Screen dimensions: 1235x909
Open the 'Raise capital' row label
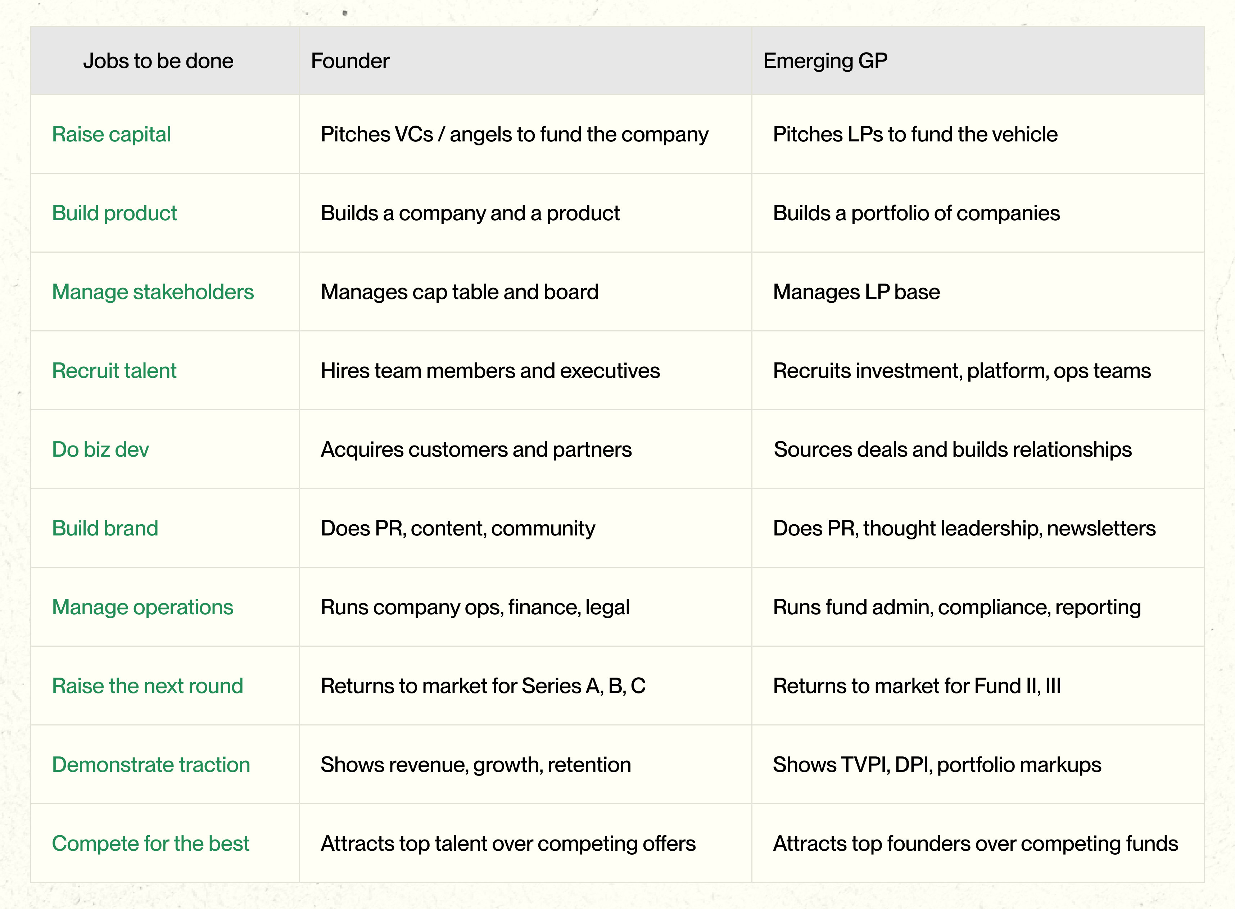coord(111,134)
